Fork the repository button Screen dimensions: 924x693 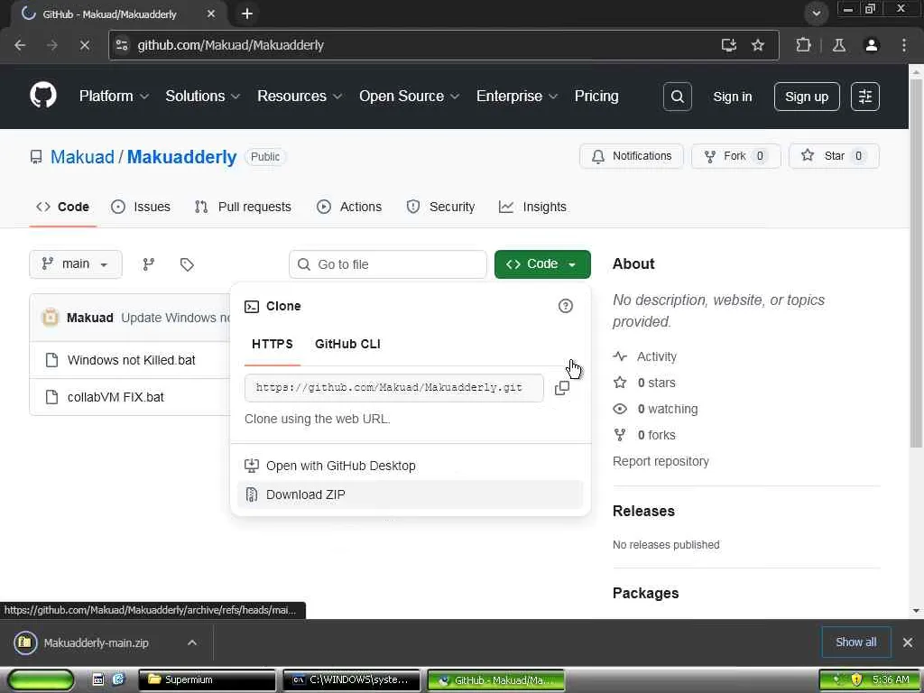[736, 156]
